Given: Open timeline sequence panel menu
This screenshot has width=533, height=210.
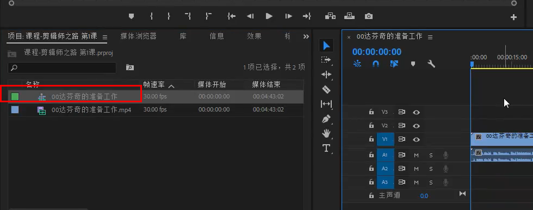Looking at the screenshot, I should [430, 37].
